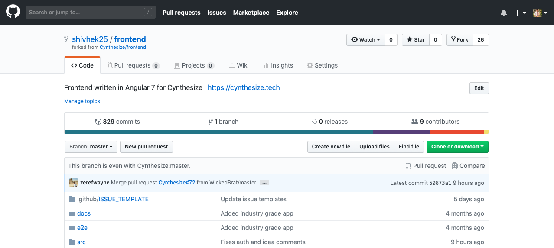Open Pull requests in top navigation
This screenshot has height=248, width=554.
pos(181,13)
